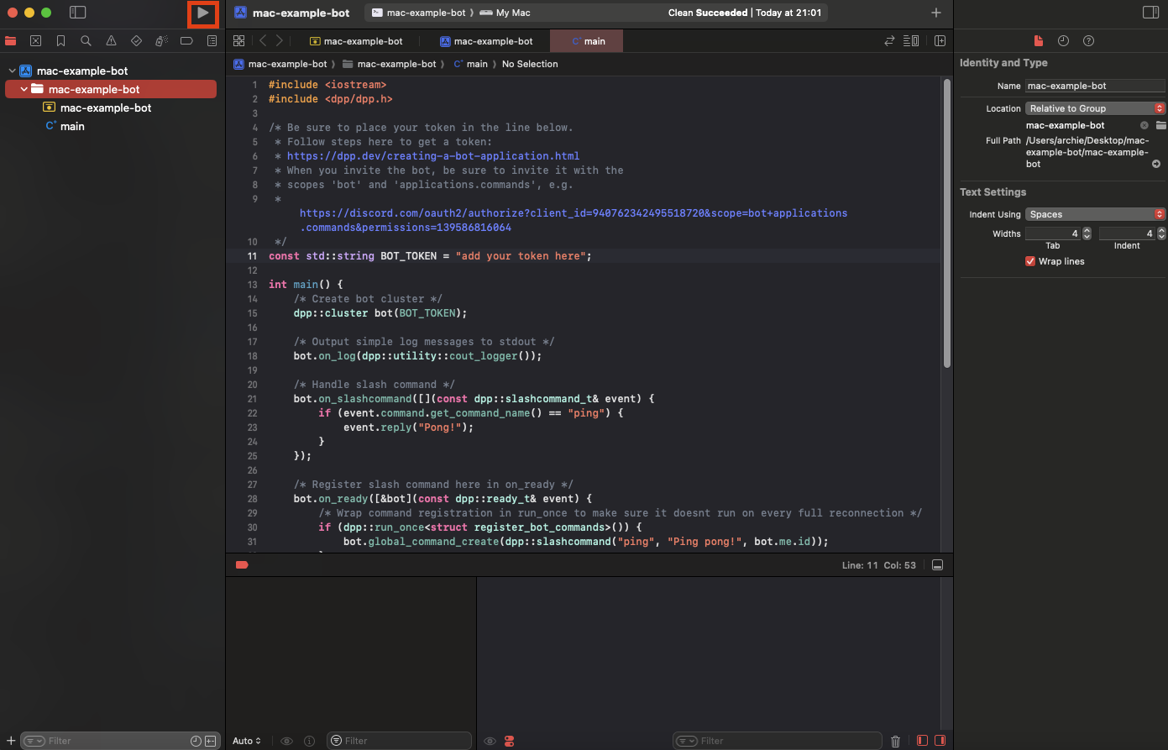Toggle the inspector panel on the right

(1150, 13)
